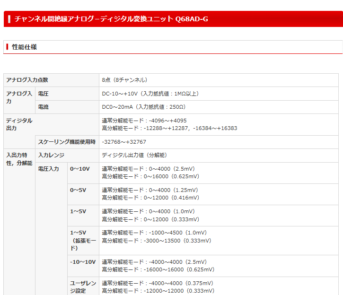This screenshot has width=343, height=295.
Task: Click the スケーリング機能使用時 header cell
Action: (x=67, y=142)
